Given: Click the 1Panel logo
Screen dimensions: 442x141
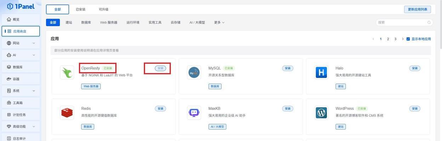Looking at the screenshot, I should tap(21, 6).
